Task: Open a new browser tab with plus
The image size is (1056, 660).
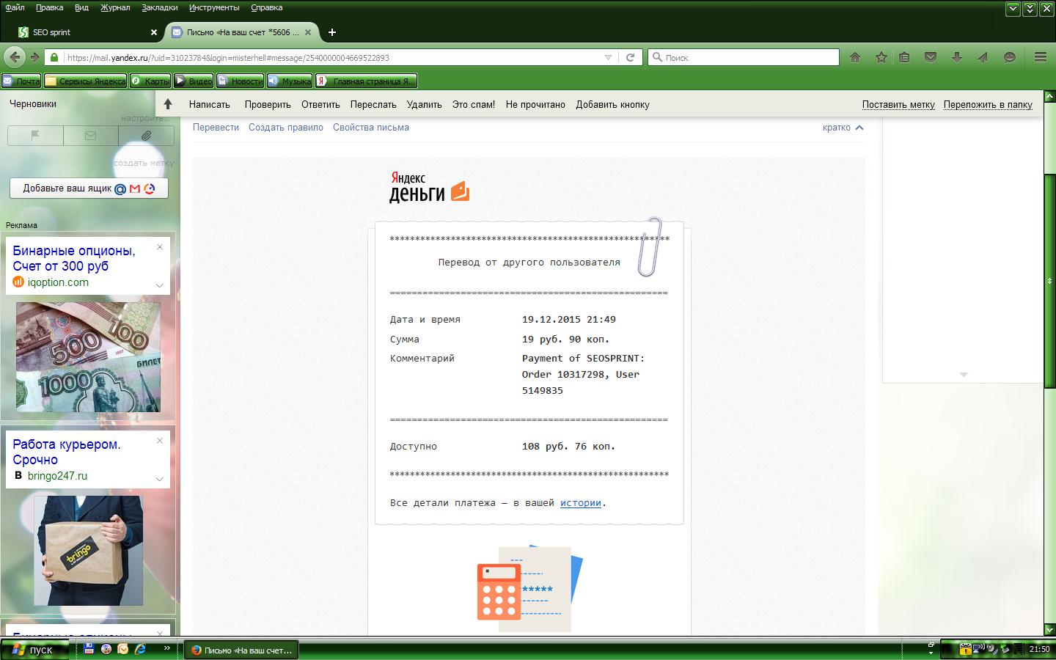Action: coord(332,32)
